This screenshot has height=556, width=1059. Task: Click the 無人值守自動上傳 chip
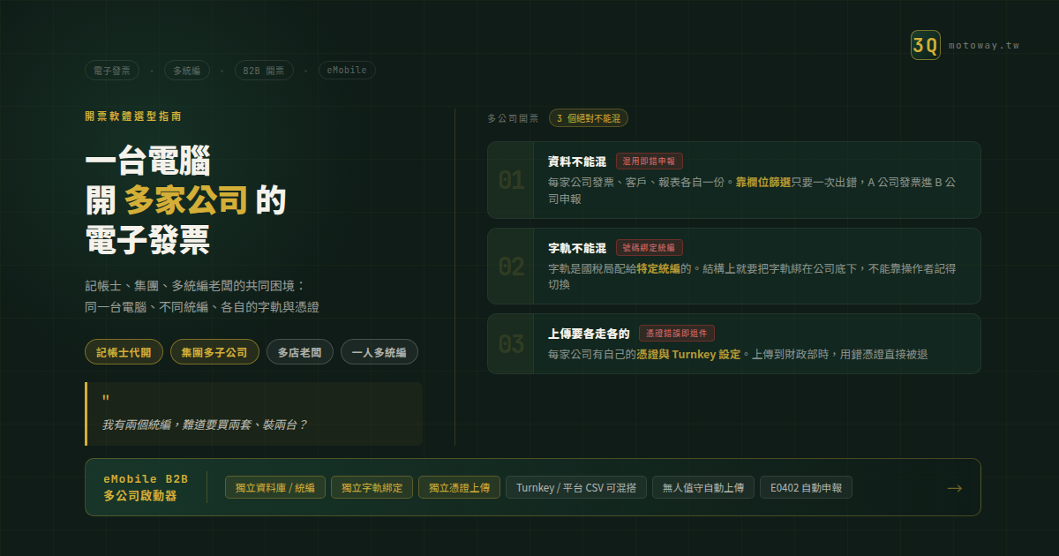[x=703, y=487]
